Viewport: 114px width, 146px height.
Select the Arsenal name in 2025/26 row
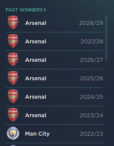click(36, 78)
